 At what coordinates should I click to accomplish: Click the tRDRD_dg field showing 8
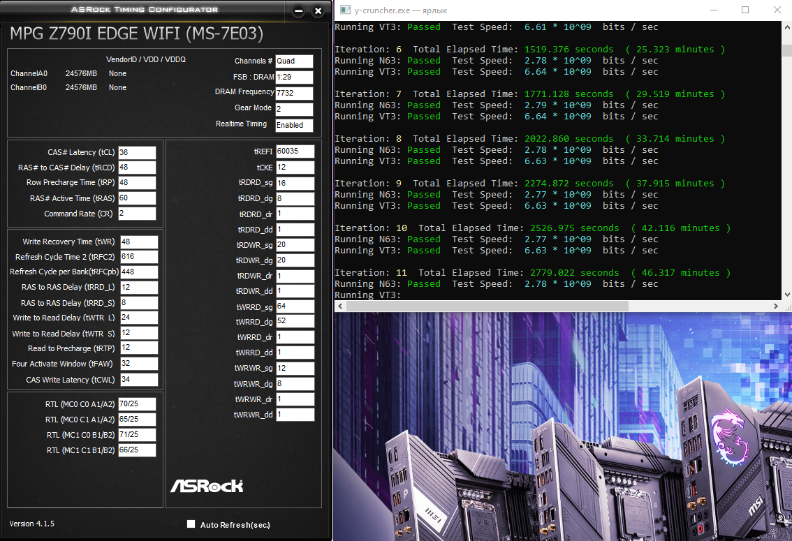295,199
